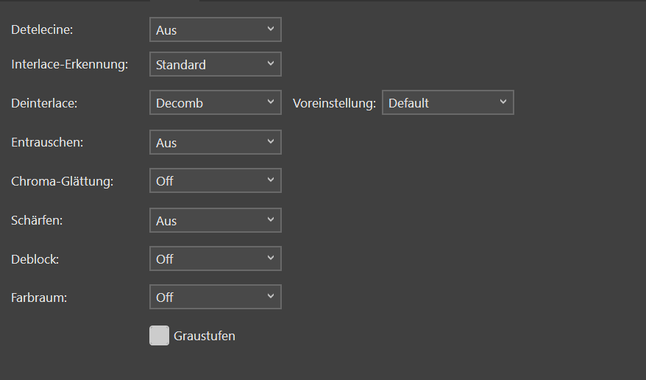Enable the Graustufen checkbox
Viewport: 646px width, 380px height.
click(x=159, y=336)
